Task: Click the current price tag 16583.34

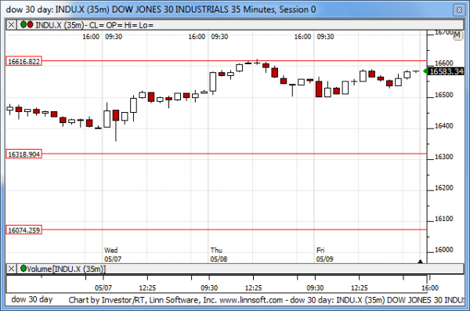Action: tap(446, 71)
